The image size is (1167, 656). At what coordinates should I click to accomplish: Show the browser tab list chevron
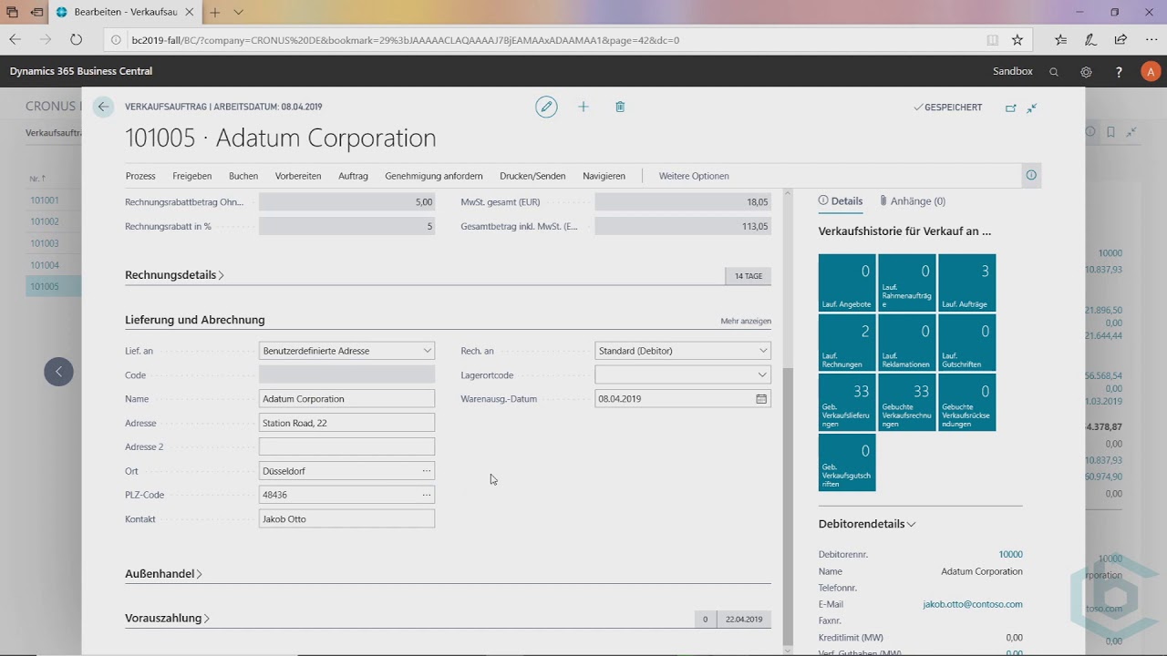coord(238,13)
